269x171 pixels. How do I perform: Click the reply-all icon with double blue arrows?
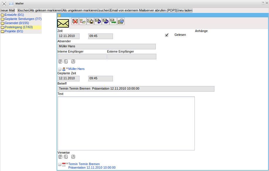point(106,21)
